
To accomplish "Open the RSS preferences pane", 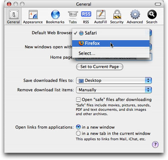I will click(86, 17).
